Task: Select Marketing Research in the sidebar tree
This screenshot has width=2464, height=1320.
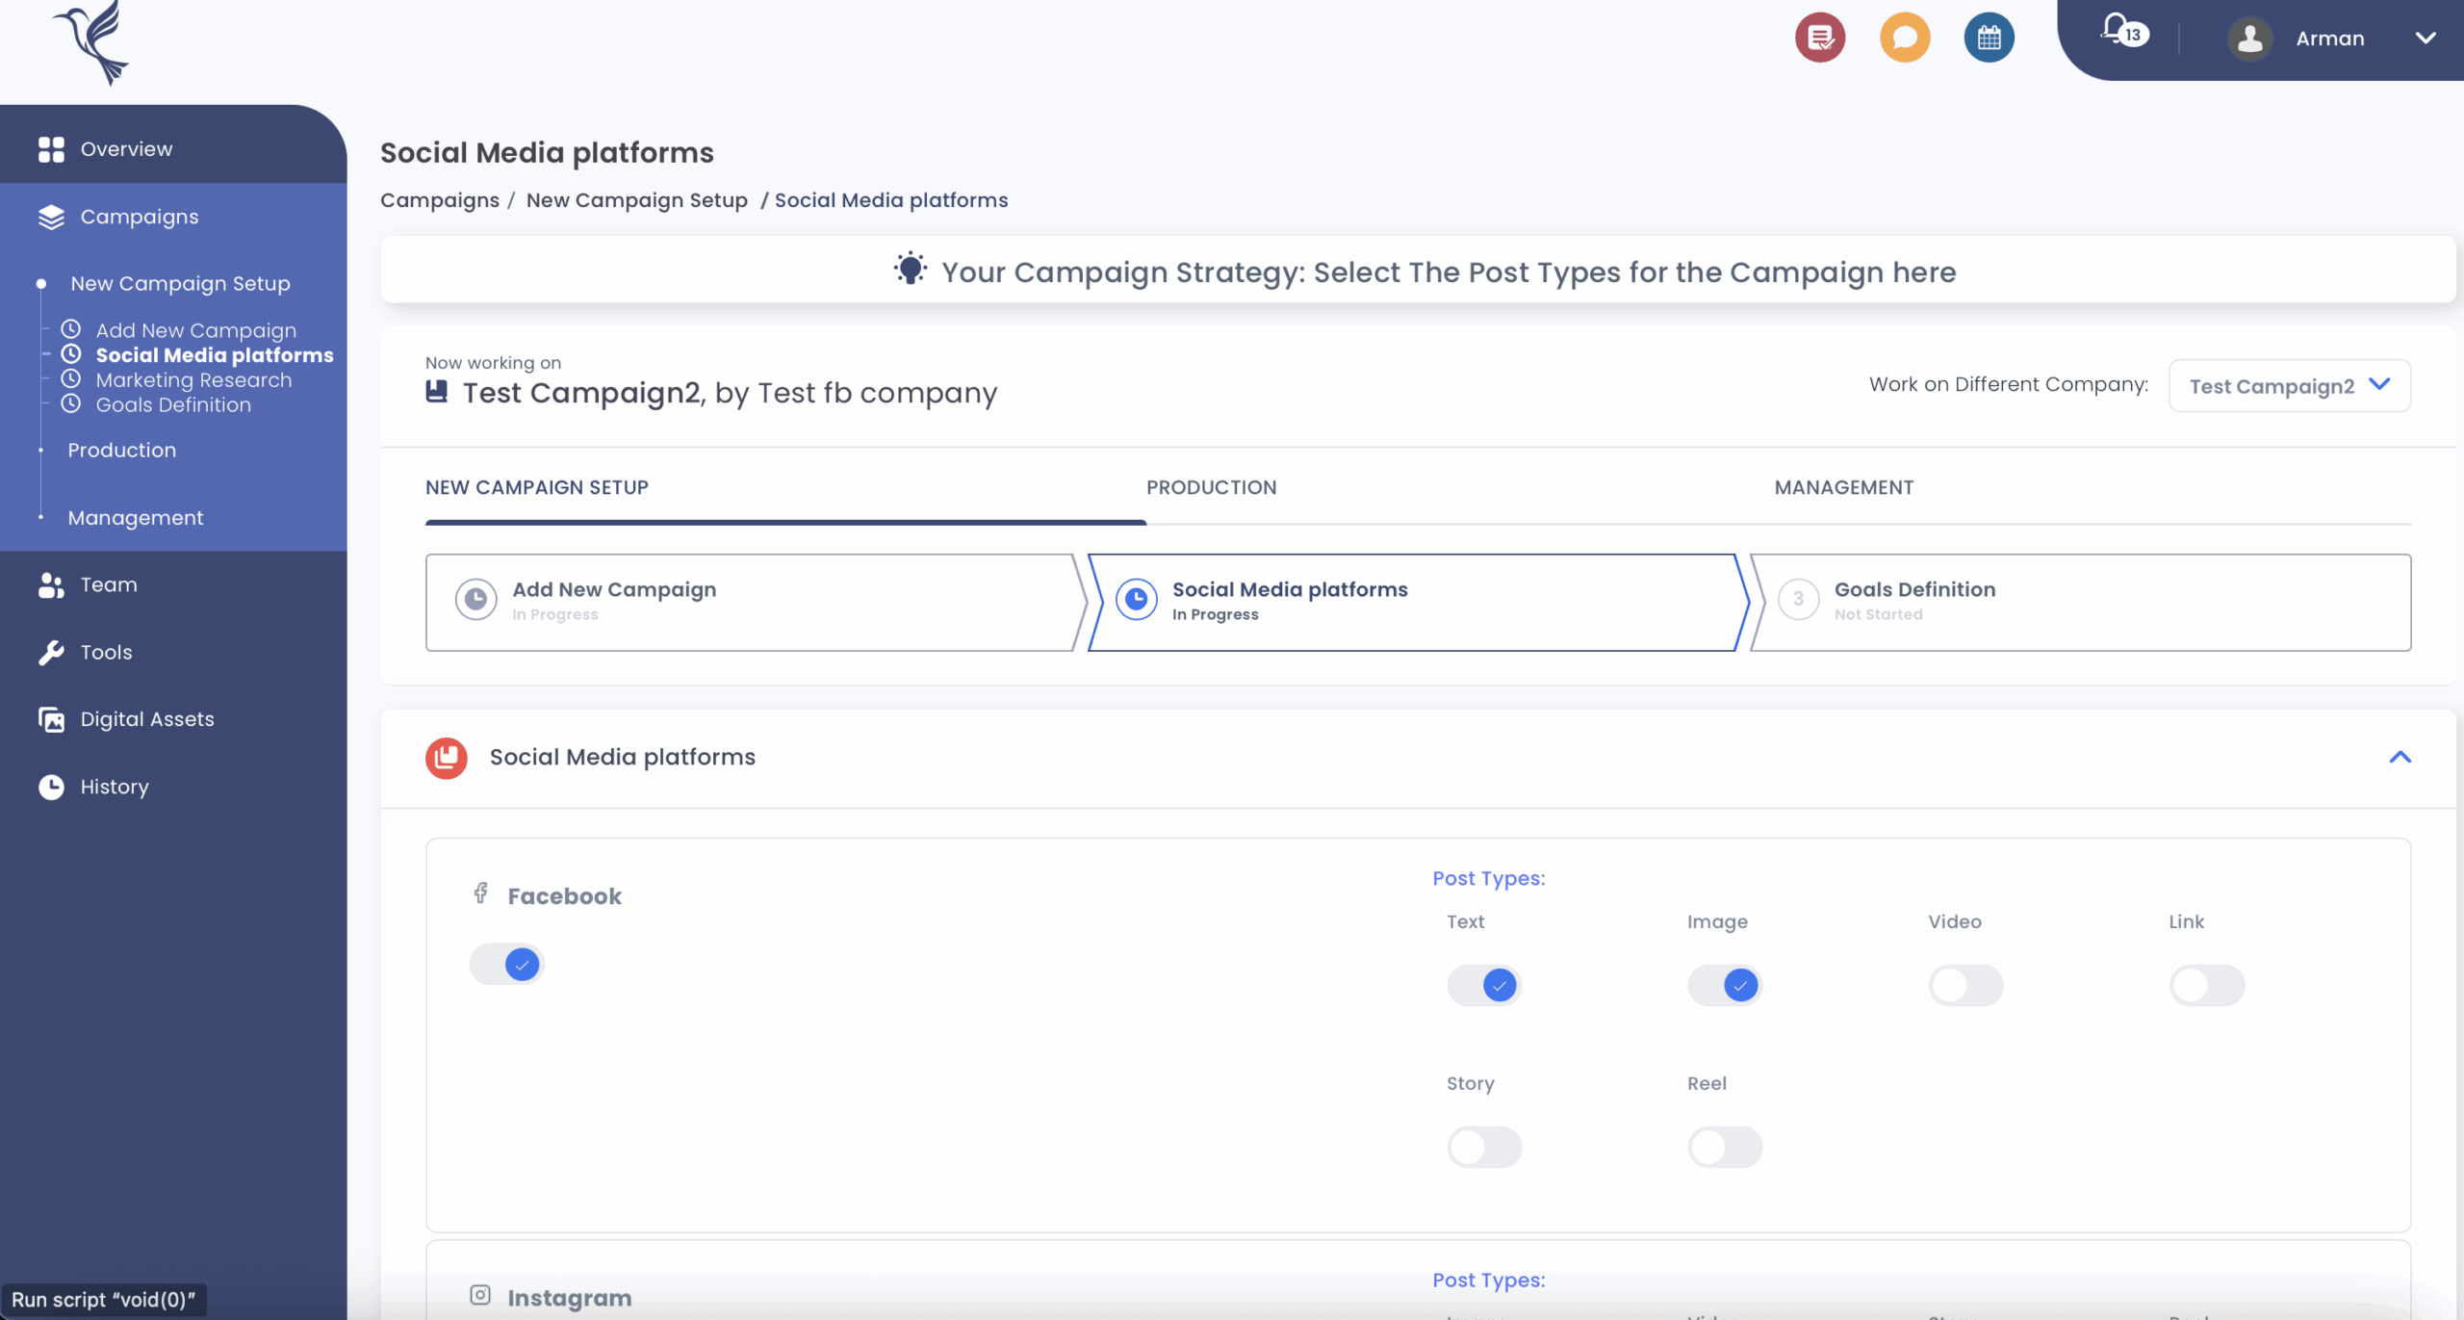Action: pos(193,379)
